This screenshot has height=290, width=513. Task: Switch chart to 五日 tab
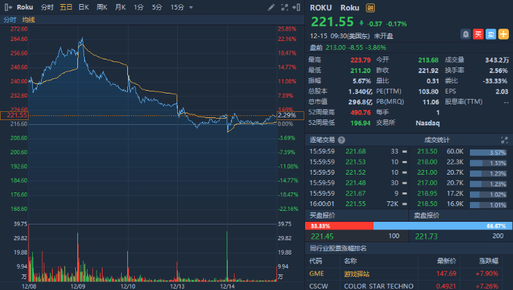[66, 8]
